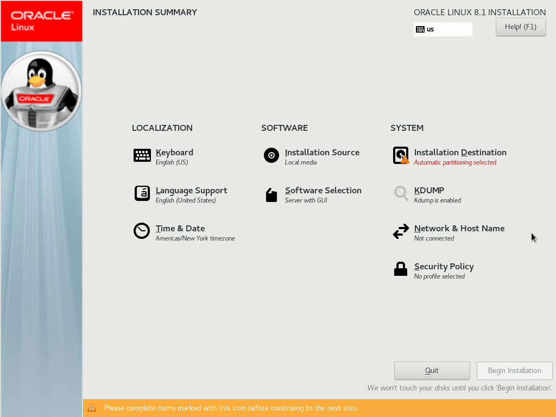Click the clock icon for Time & Date
The height and width of the screenshot is (417, 556).
coord(142,231)
